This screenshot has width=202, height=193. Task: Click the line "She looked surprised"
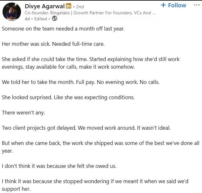(68, 97)
